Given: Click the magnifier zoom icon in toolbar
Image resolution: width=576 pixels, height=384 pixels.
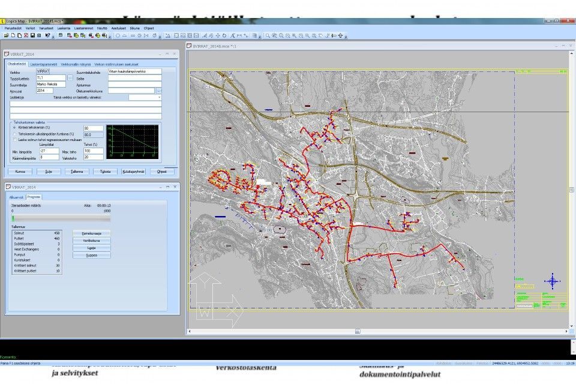Looking at the screenshot, I should click(268, 35).
